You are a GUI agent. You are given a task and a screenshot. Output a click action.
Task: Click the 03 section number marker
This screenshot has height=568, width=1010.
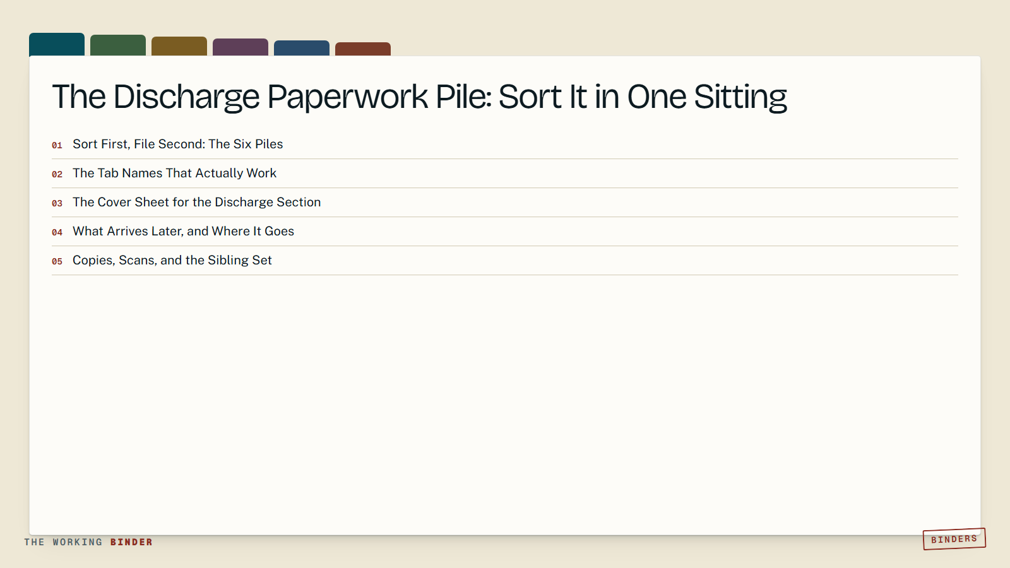click(x=57, y=203)
